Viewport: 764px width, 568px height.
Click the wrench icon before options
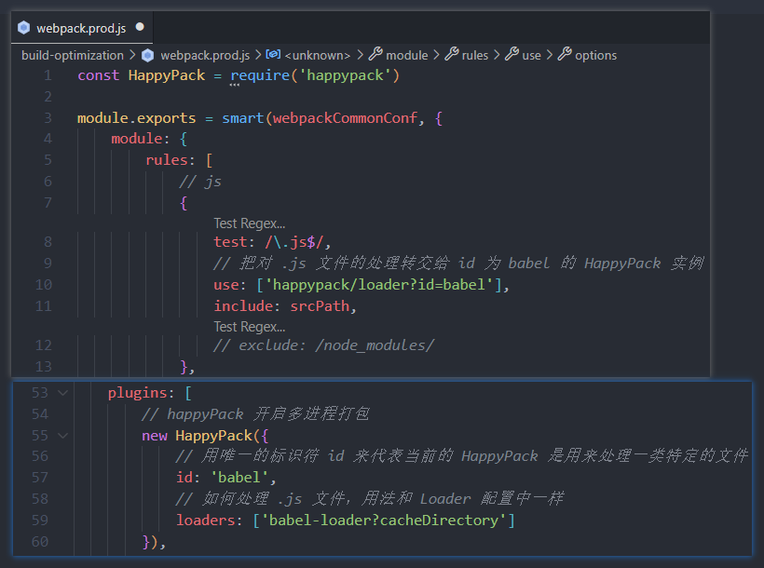565,54
